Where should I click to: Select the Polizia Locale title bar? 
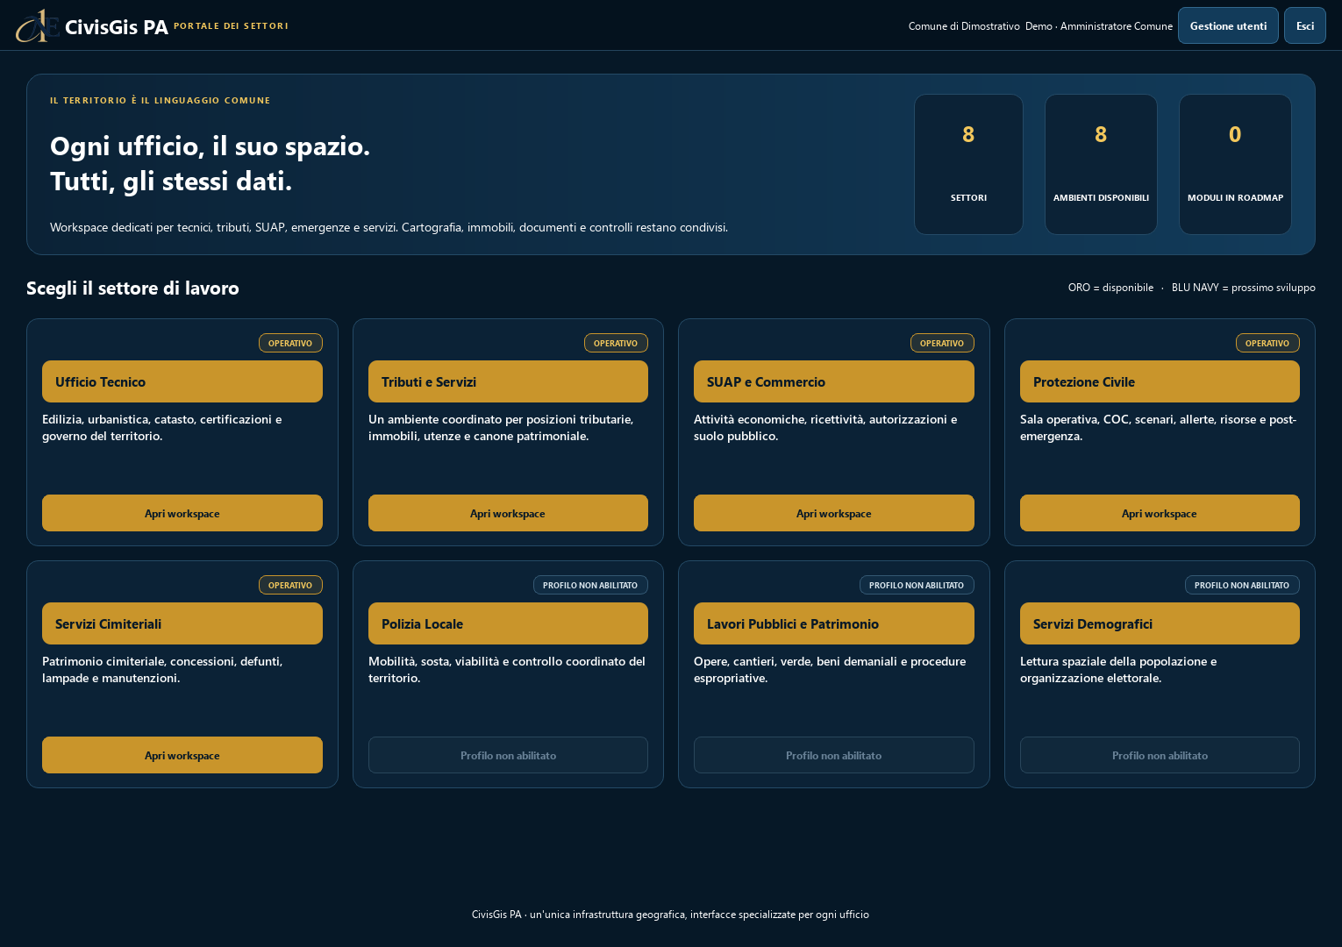508,623
